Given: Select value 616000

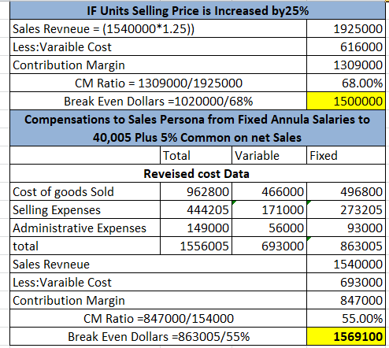Looking at the screenshot, I should [x=346, y=46].
